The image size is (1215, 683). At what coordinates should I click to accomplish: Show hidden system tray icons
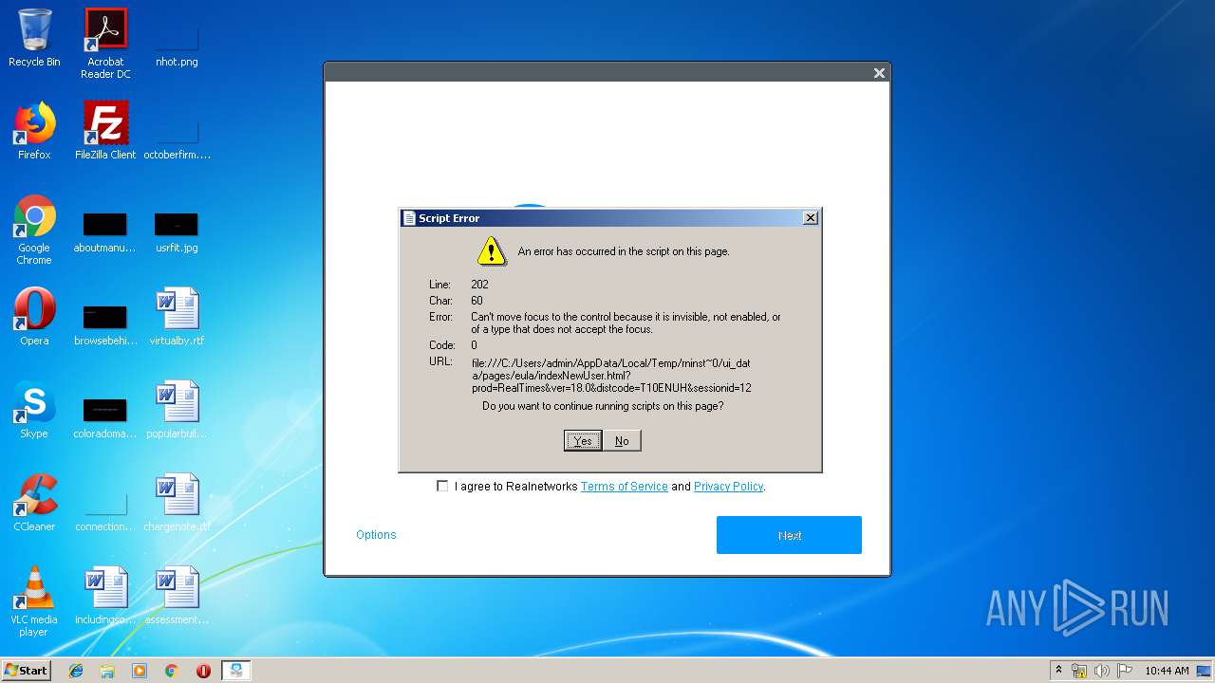(x=1058, y=671)
